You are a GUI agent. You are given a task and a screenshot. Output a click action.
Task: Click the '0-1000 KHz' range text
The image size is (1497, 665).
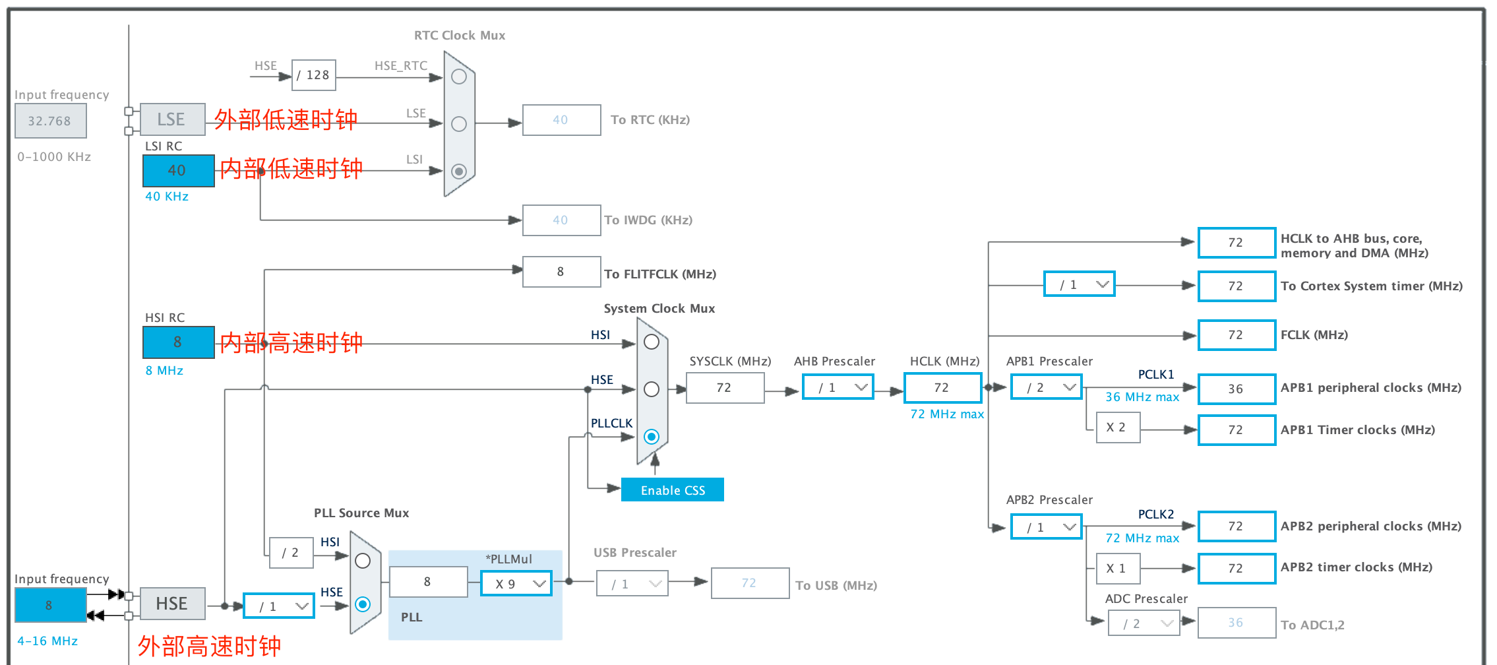(x=54, y=157)
